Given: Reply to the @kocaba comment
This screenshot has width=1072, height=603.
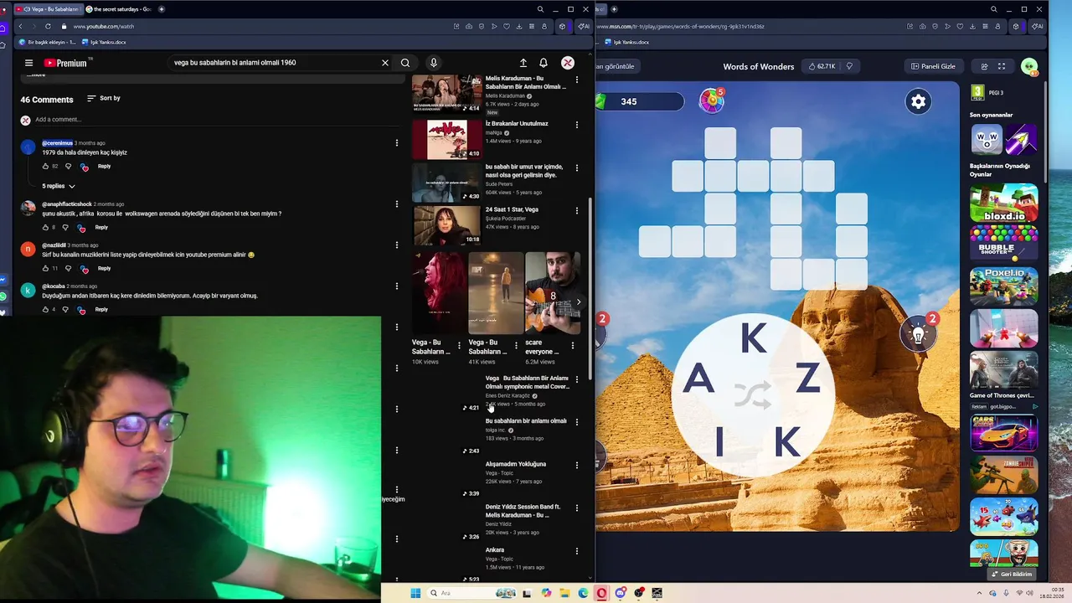Looking at the screenshot, I should [x=101, y=309].
